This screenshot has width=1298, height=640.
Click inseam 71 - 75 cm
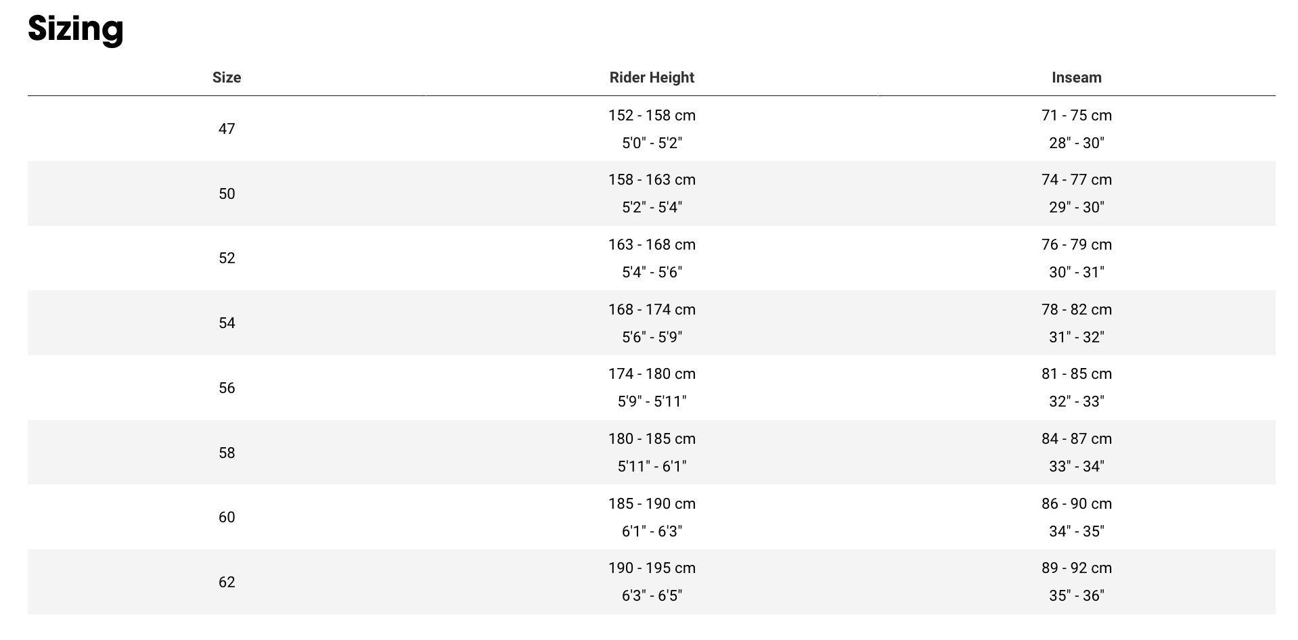1076,116
